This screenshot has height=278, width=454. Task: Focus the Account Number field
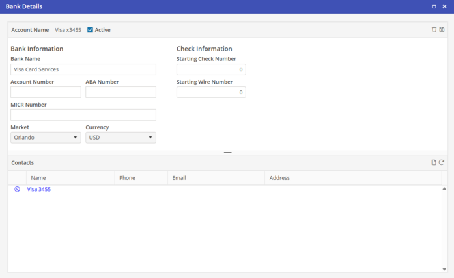[46, 92]
